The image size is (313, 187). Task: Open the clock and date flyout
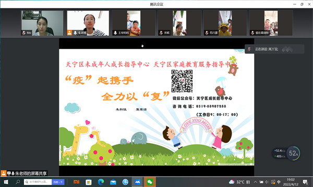pyautogui.click(x=291, y=182)
